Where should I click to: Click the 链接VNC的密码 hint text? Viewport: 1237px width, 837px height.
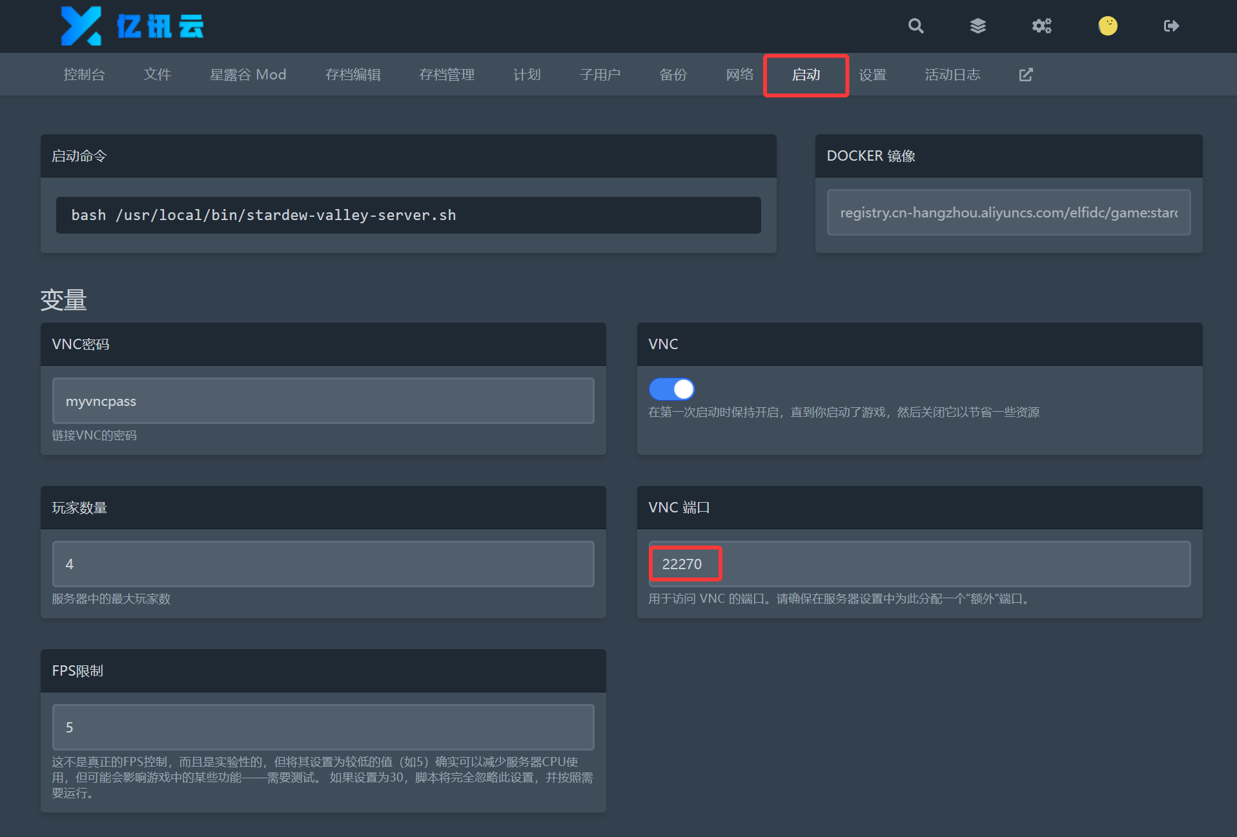point(94,436)
